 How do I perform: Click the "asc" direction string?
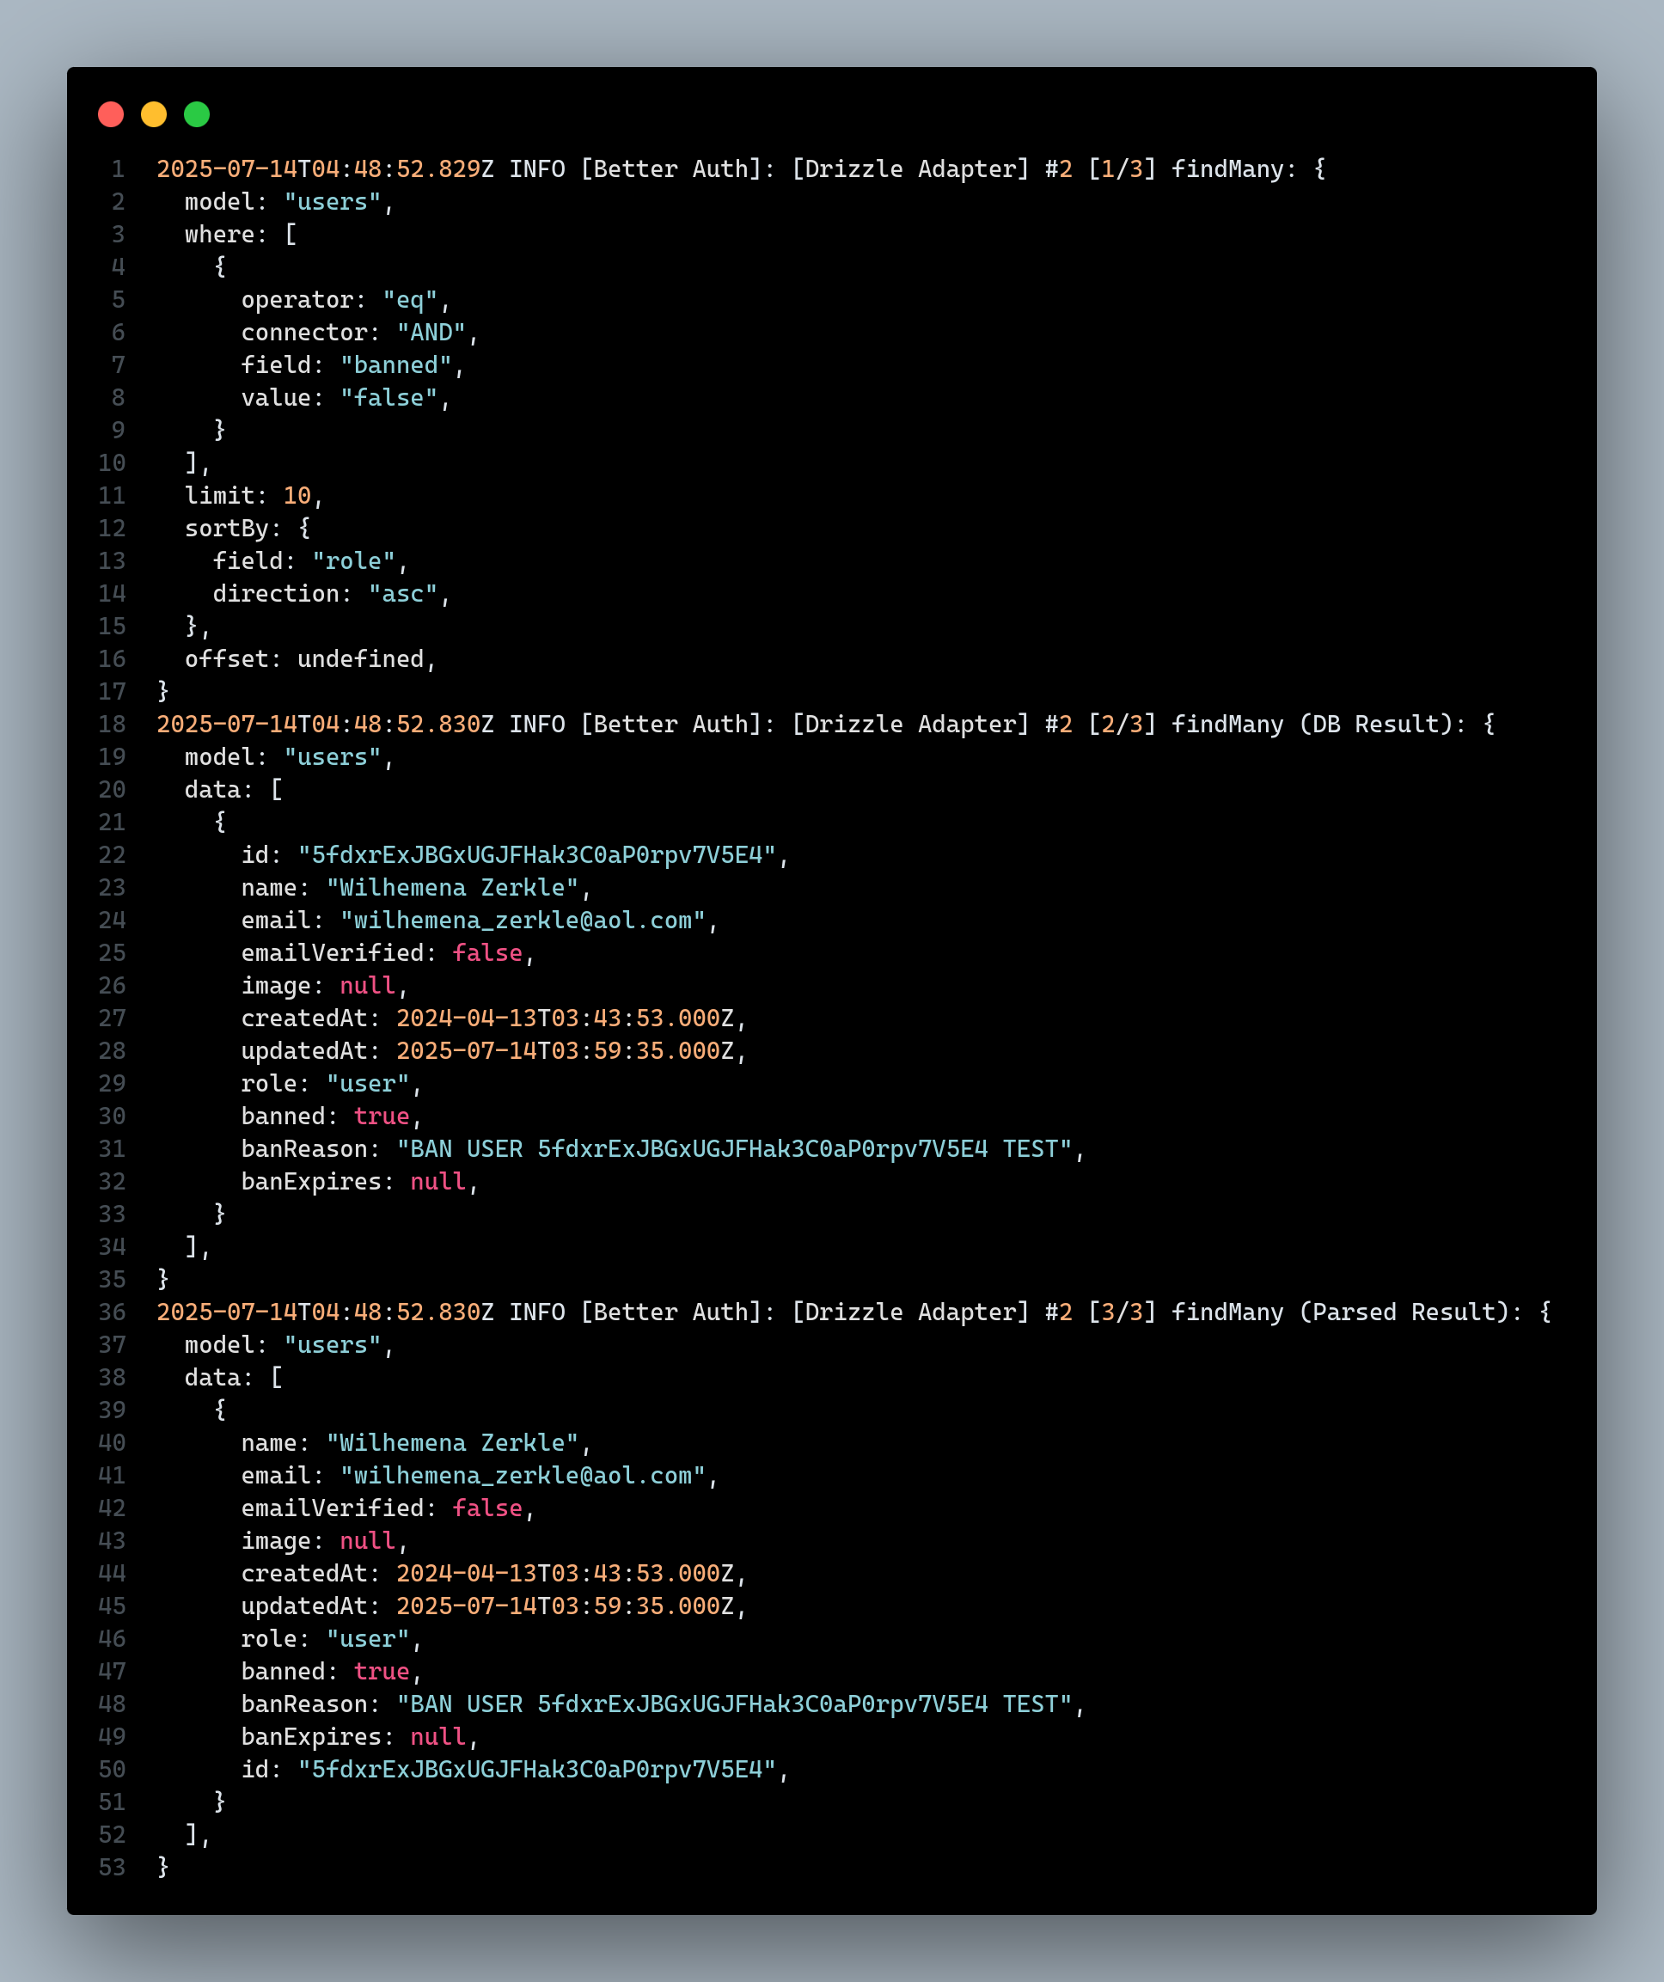(402, 594)
